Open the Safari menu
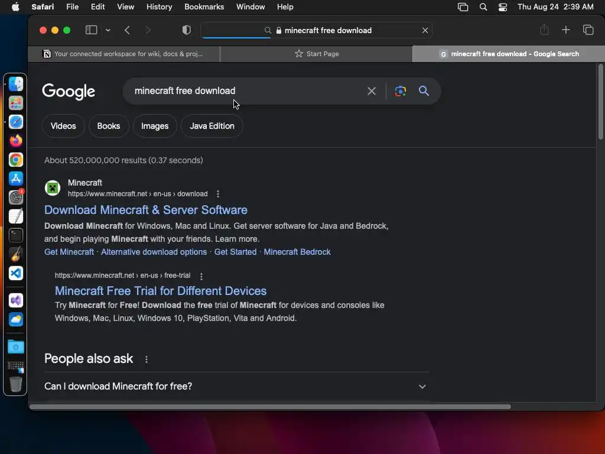 (43, 7)
